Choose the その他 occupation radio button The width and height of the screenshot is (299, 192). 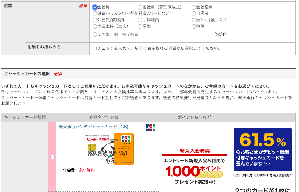(x=95, y=34)
